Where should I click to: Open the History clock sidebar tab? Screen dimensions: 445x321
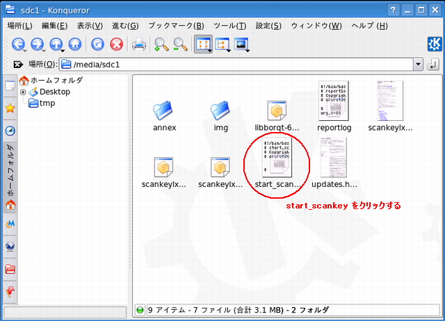coord(10,131)
